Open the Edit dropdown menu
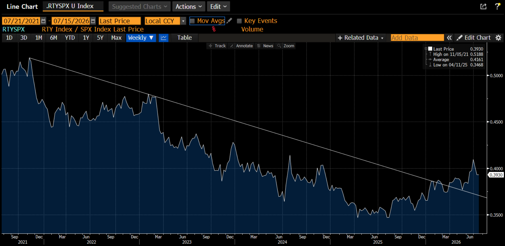 pyautogui.click(x=218, y=7)
